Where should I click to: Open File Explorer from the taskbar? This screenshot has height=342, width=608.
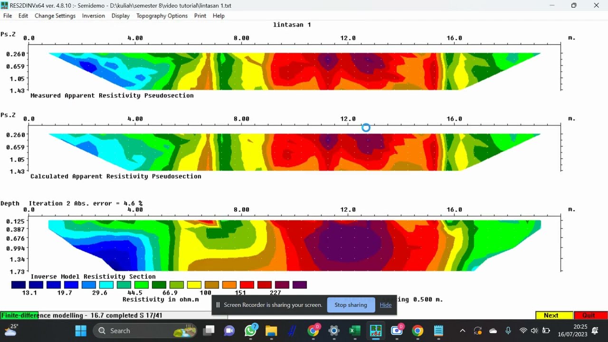pyautogui.click(x=271, y=331)
